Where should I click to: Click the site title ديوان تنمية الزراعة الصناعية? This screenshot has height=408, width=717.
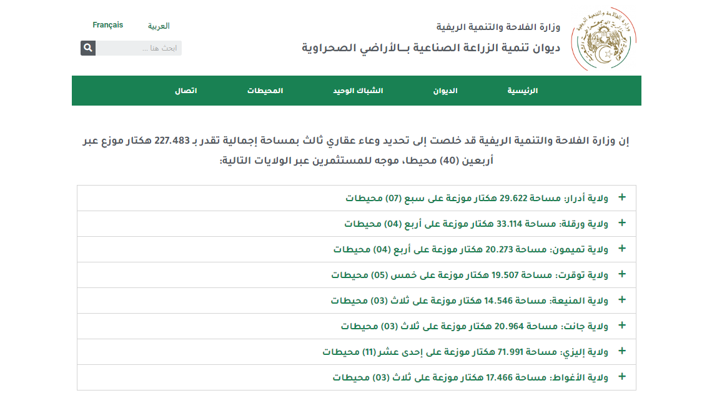431,48
